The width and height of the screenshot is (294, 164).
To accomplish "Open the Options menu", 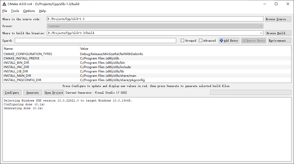I will coord(29,11).
